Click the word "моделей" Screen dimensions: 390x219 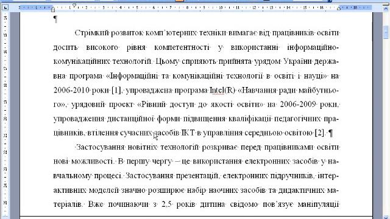point(103,190)
